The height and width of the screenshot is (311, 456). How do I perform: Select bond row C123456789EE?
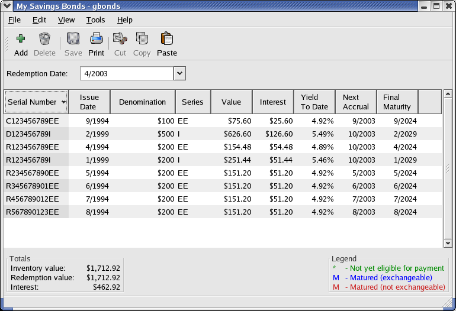point(223,121)
